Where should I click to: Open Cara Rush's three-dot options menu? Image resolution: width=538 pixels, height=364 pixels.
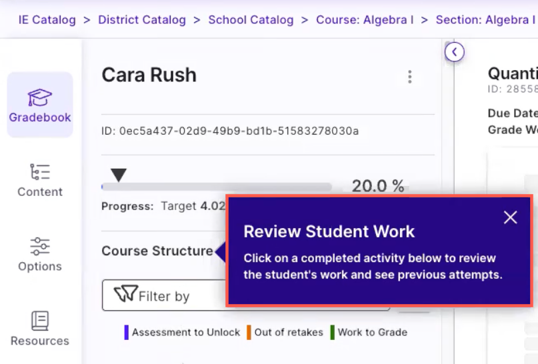[410, 77]
